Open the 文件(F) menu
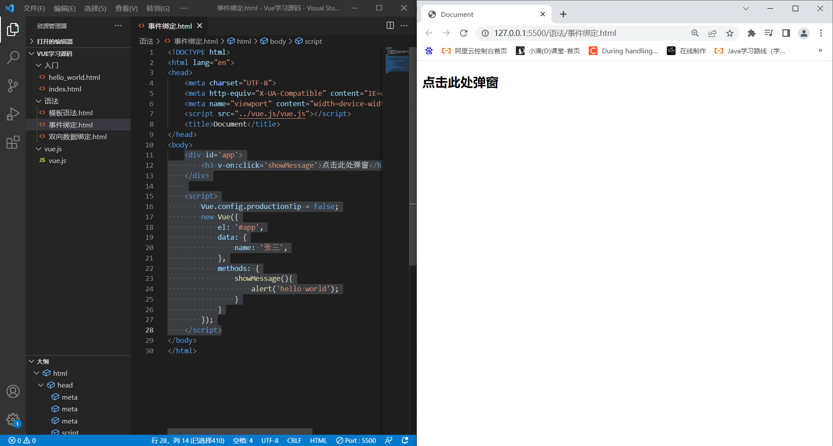 [x=34, y=8]
